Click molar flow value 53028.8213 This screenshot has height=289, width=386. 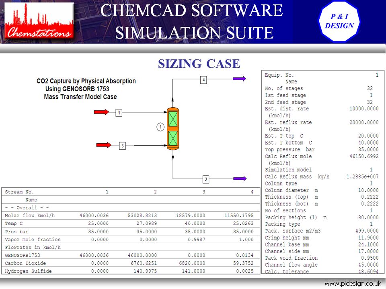pyautogui.click(x=142, y=216)
